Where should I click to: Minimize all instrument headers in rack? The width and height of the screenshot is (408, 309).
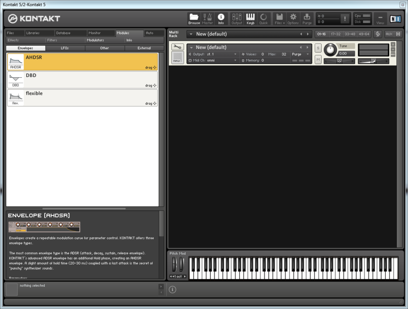pos(398,34)
